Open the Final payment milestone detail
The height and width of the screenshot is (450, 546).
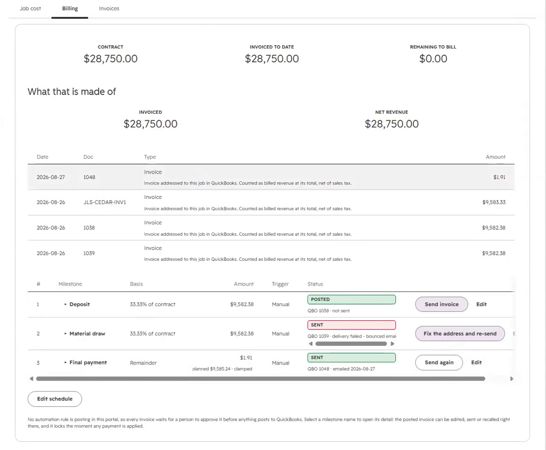(88, 363)
